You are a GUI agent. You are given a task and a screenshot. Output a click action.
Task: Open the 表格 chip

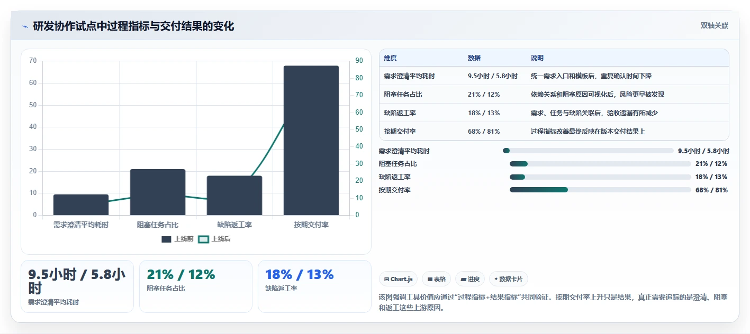[x=436, y=279]
